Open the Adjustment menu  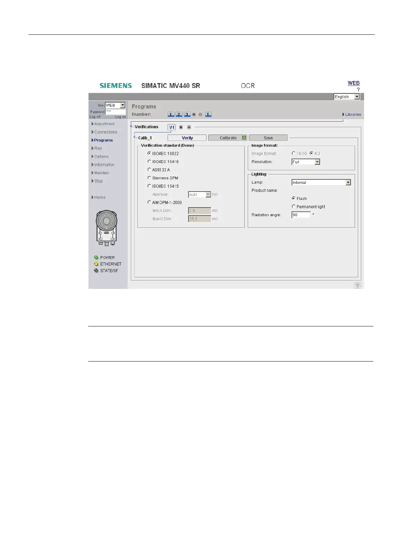pos(103,124)
